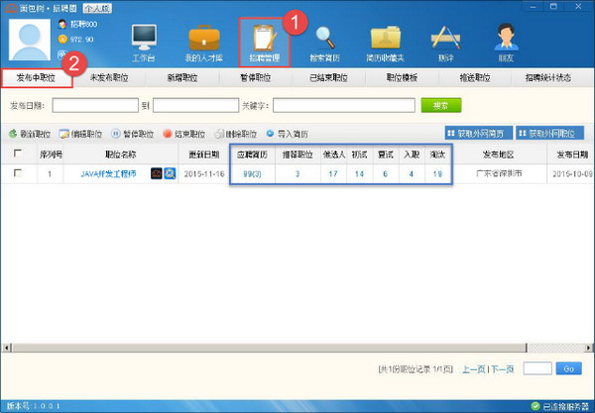Screen dimensions: 595x413
Task: Click recommended positions count 3
Action: (297, 174)
